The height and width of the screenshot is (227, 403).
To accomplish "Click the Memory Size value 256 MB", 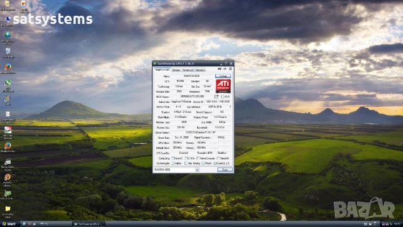I will [181, 127].
